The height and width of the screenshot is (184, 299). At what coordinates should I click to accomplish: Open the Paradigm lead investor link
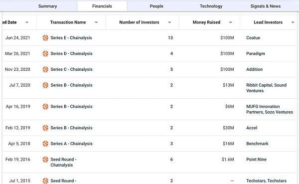(256, 54)
